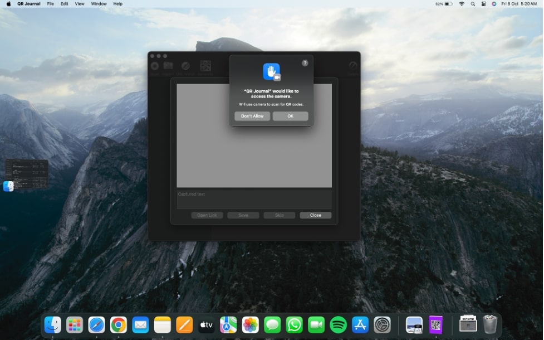The width and height of the screenshot is (544, 340).
Task: Click the Wi-Fi status menu icon
Action: [x=462, y=4]
